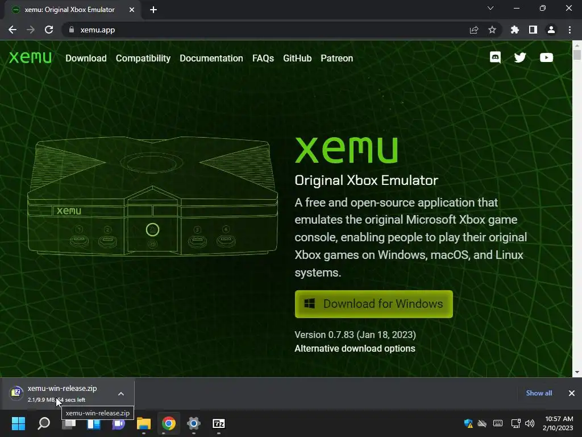Open the Discord icon link
This screenshot has height=437, width=582.
tap(495, 57)
